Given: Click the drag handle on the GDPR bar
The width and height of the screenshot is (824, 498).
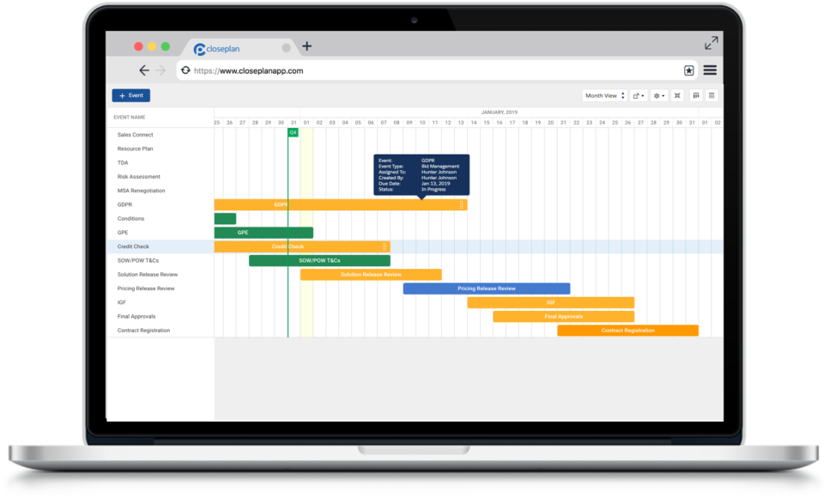Looking at the screenshot, I should point(462,205).
